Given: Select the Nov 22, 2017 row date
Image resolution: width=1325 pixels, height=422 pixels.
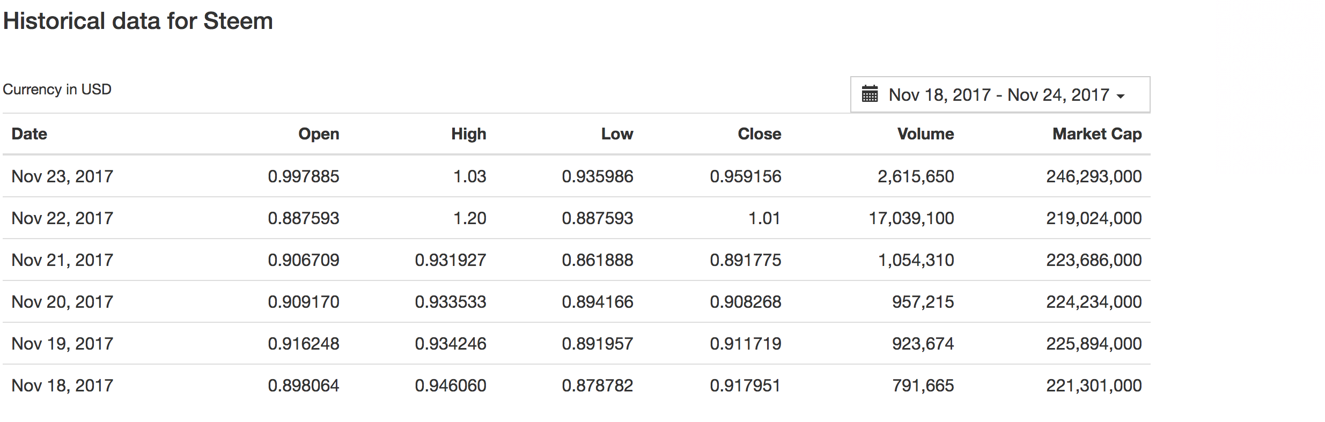Looking at the screenshot, I should coord(62,218).
